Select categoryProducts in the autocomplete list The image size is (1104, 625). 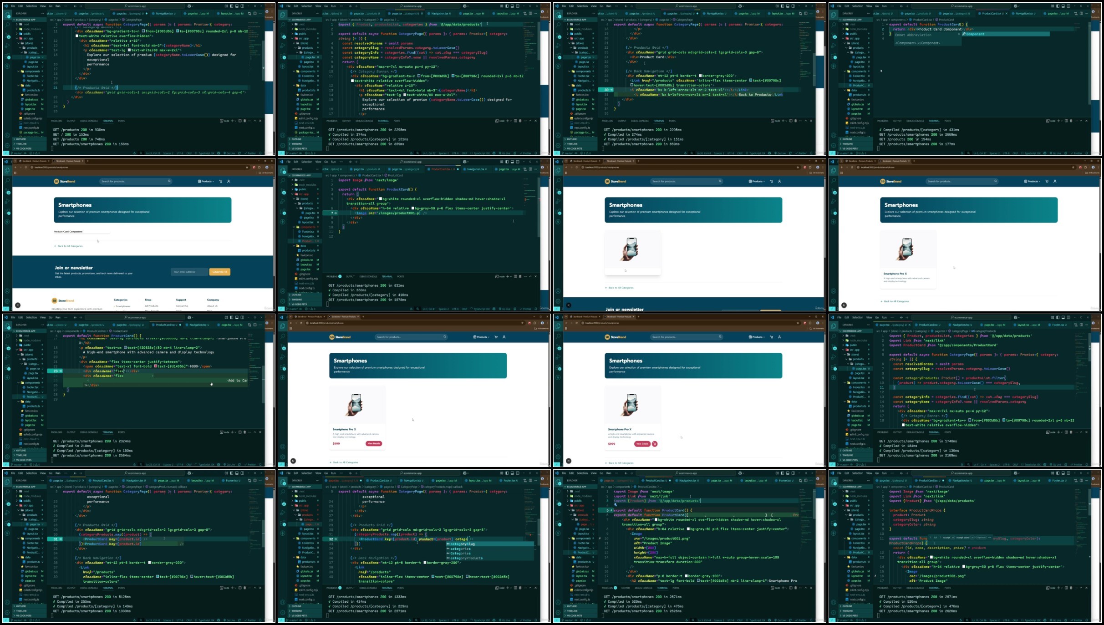(466, 558)
